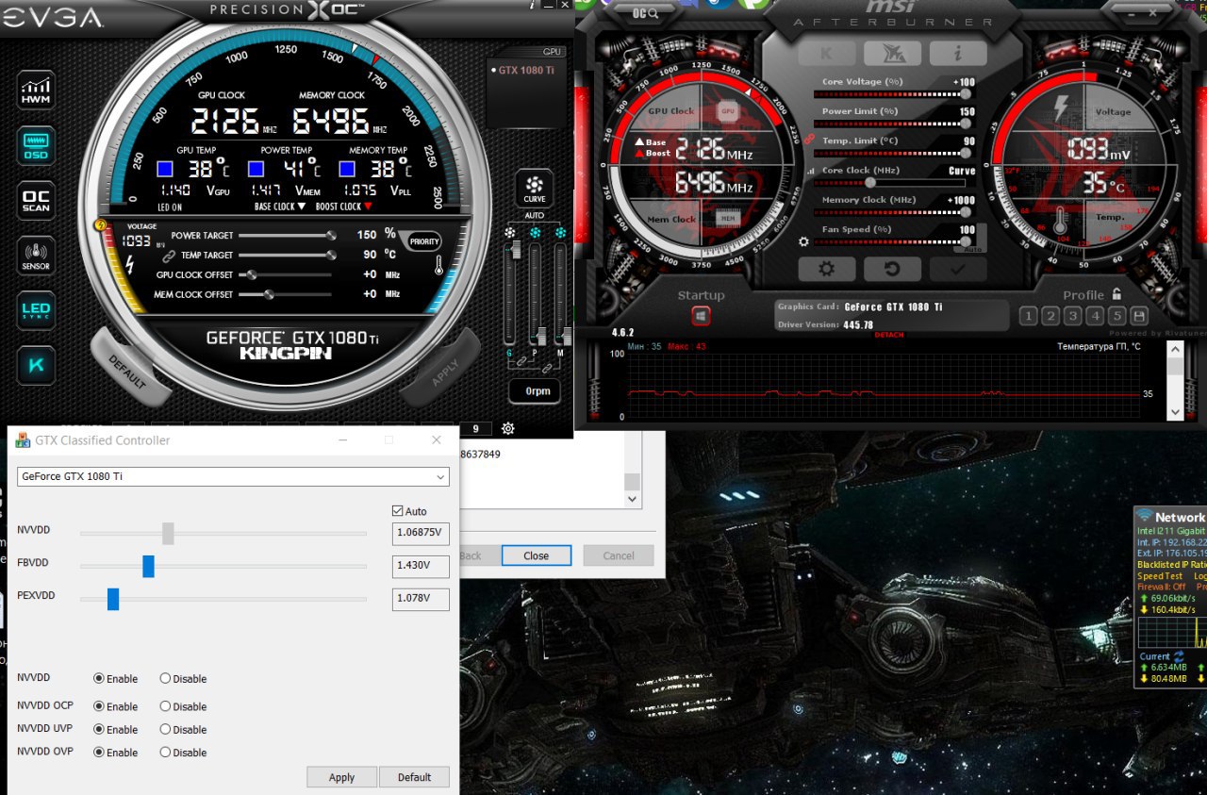Click the thermometer icon in Precision X
The width and height of the screenshot is (1207, 795).
438,265
